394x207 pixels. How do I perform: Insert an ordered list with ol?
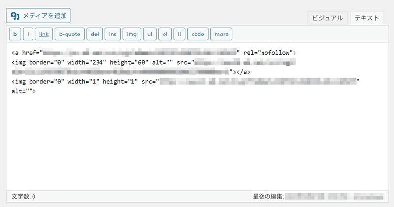point(165,34)
